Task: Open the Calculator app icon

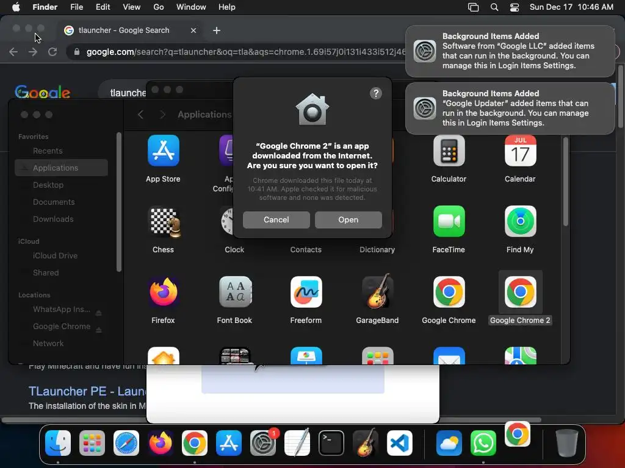Action: point(449,151)
